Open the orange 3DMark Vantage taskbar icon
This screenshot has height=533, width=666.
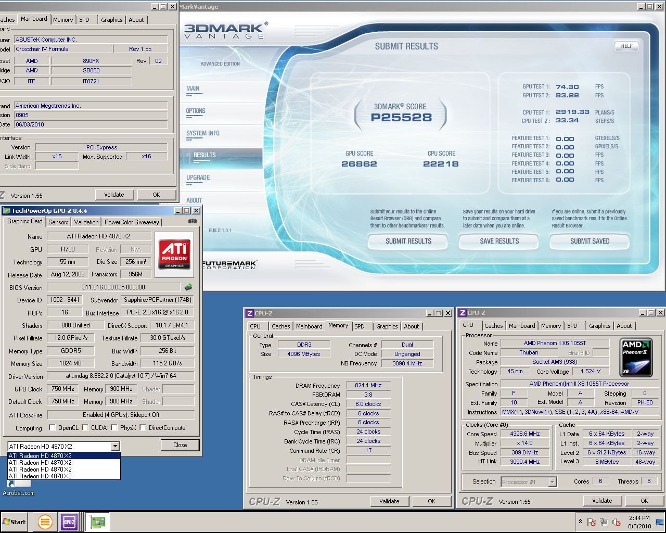tap(45, 522)
